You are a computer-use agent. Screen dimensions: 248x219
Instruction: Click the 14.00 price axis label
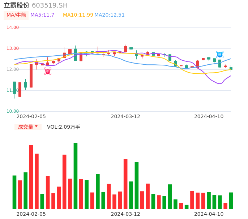(13, 27)
